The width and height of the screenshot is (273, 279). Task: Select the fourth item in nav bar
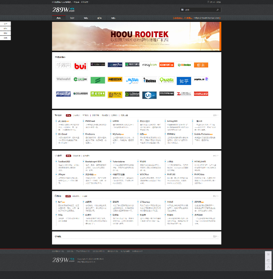[99, 18]
